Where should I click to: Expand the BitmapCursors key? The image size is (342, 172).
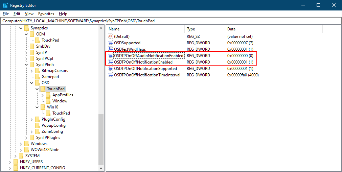tap(31, 71)
